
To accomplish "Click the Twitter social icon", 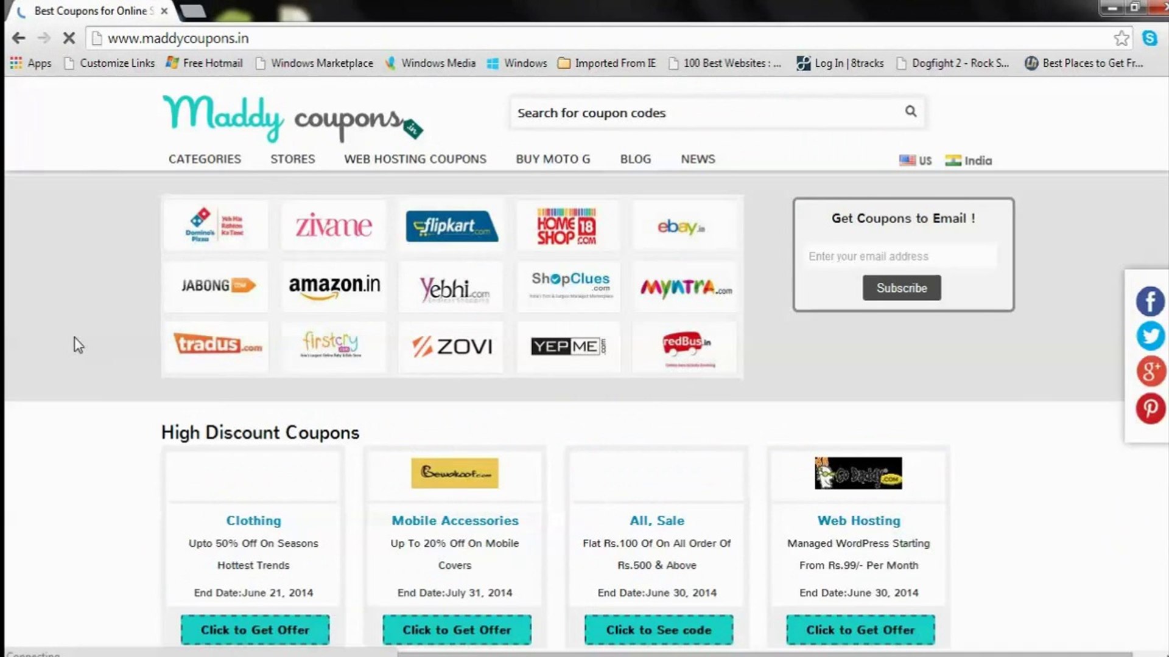I will [1150, 336].
